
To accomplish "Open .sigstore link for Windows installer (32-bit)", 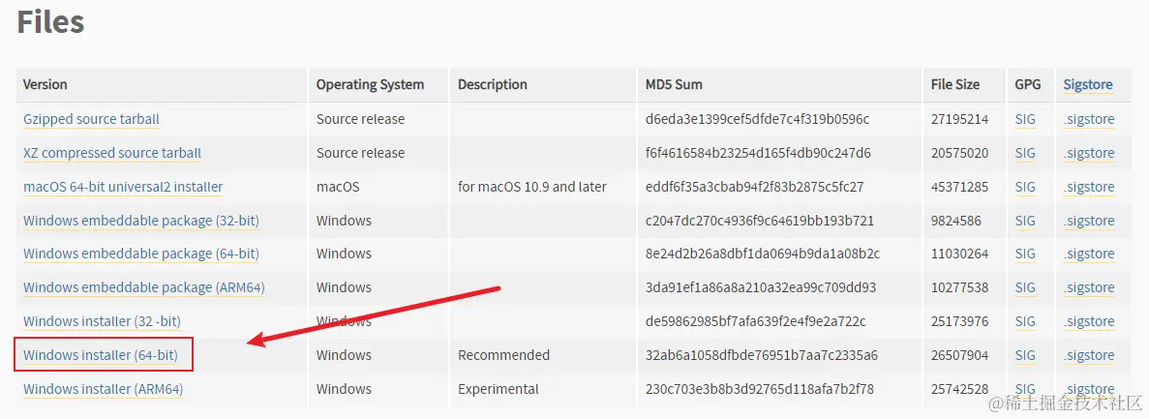I will (x=1089, y=321).
